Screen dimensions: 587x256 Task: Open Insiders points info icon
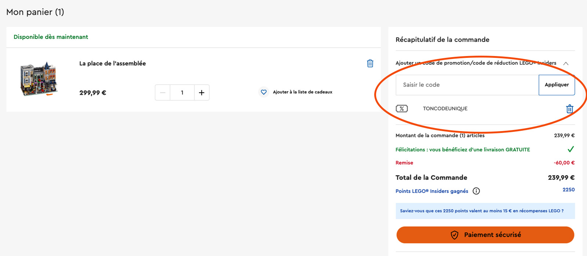(476, 191)
